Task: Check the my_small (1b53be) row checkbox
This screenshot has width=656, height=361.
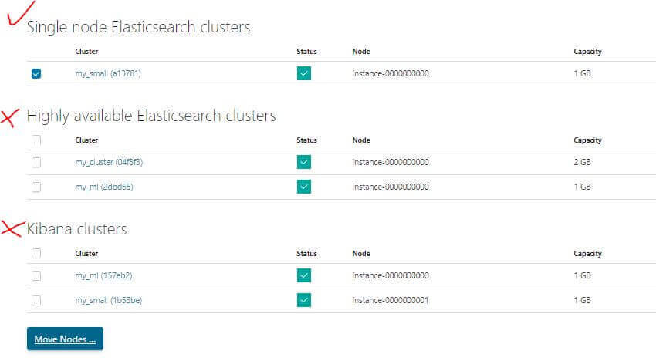Action: click(36, 300)
